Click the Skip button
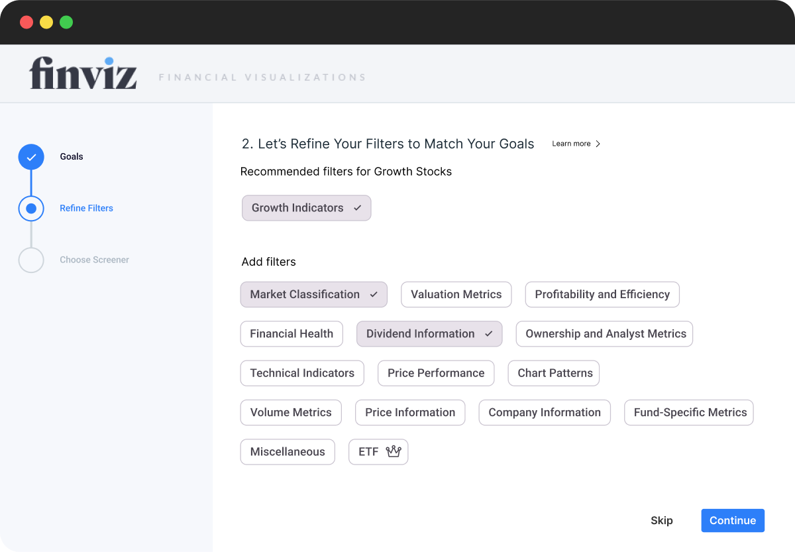The image size is (795, 552). pyautogui.click(x=661, y=521)
